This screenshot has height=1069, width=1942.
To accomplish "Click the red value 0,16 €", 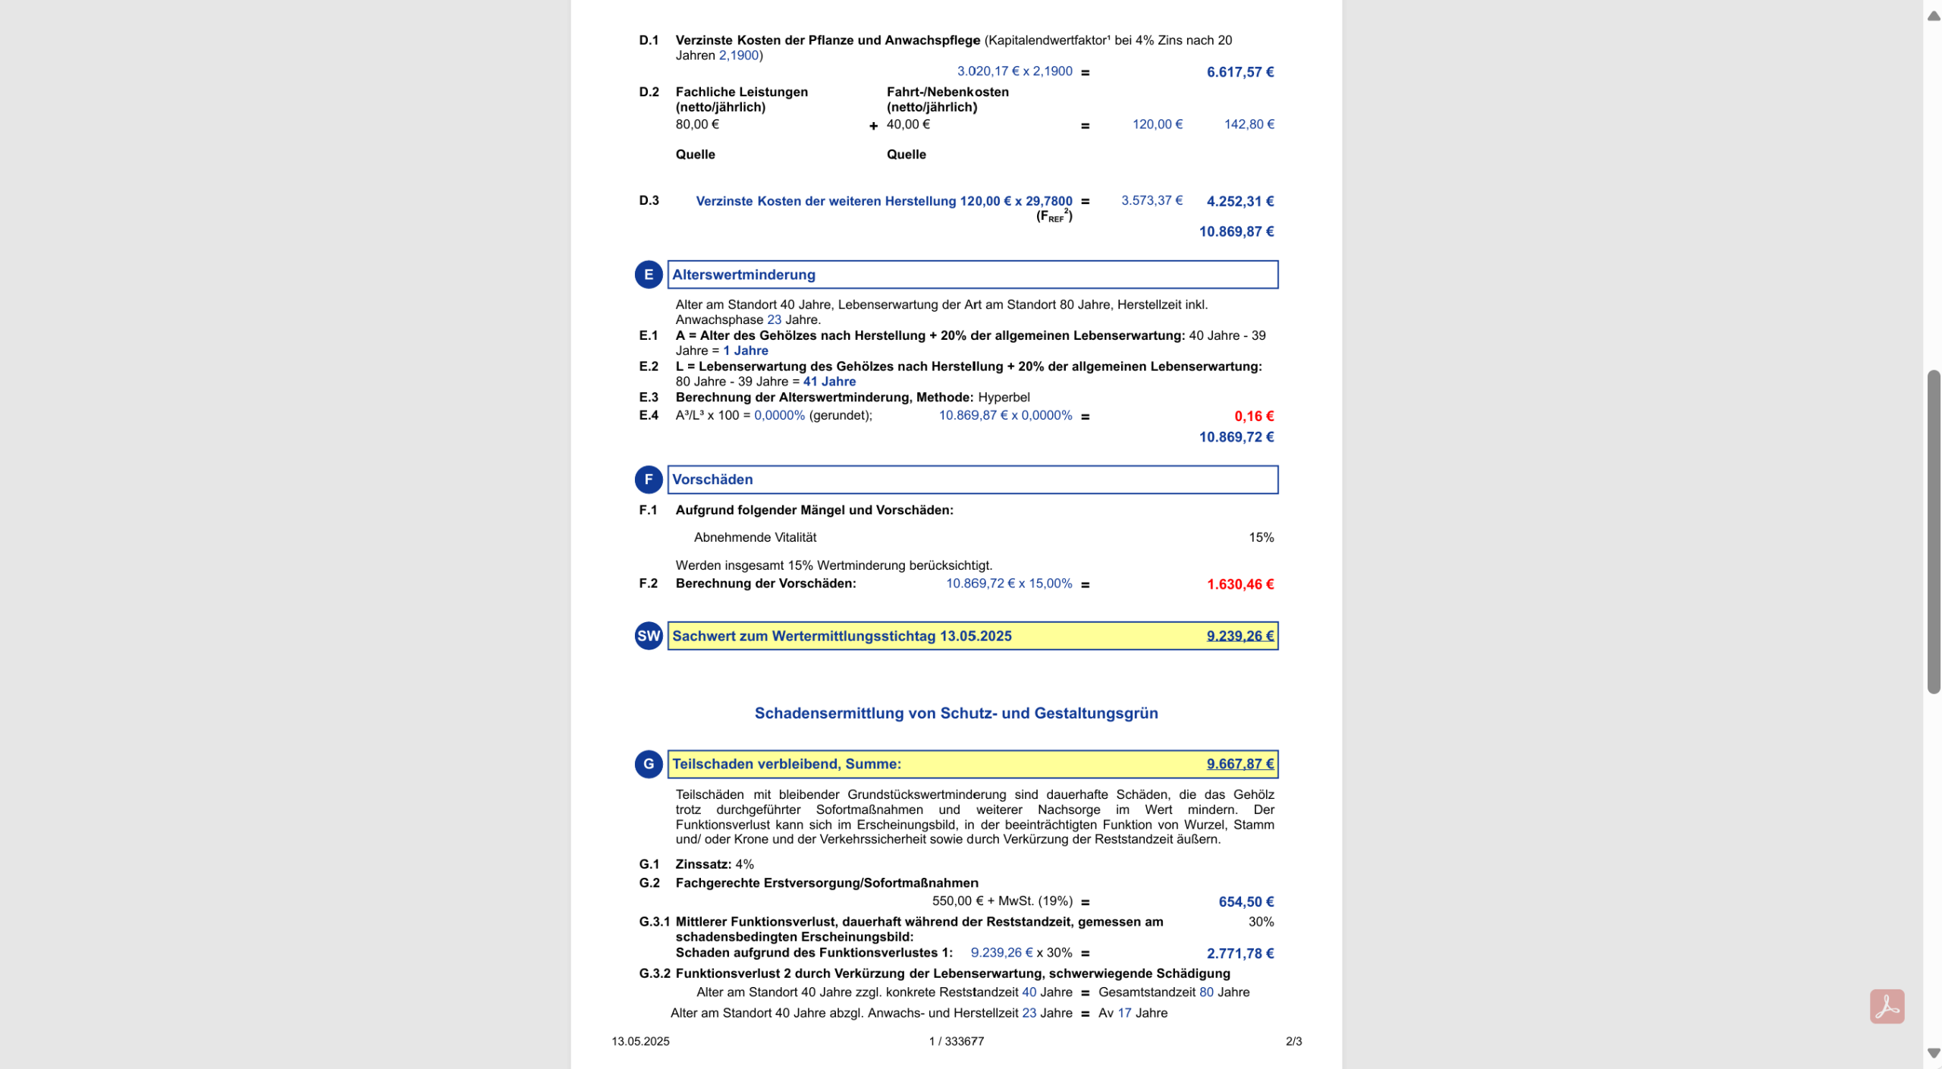I will 1254,416.
